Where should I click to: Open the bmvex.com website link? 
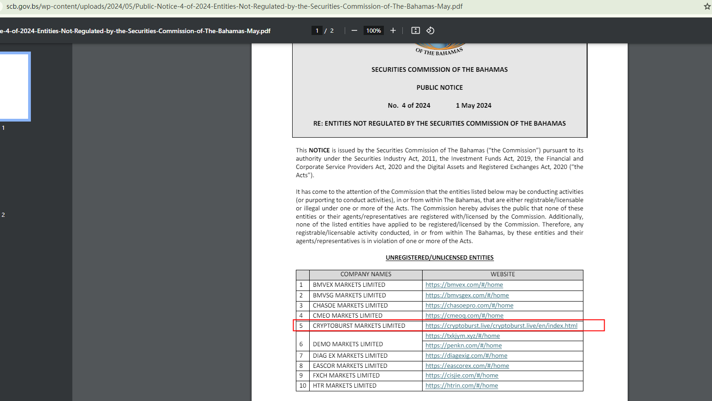(464, 285)
